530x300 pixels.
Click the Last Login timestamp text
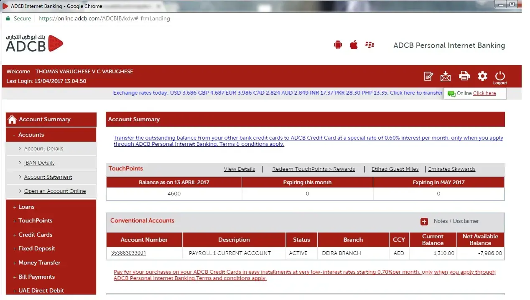[x=46, y=81]
